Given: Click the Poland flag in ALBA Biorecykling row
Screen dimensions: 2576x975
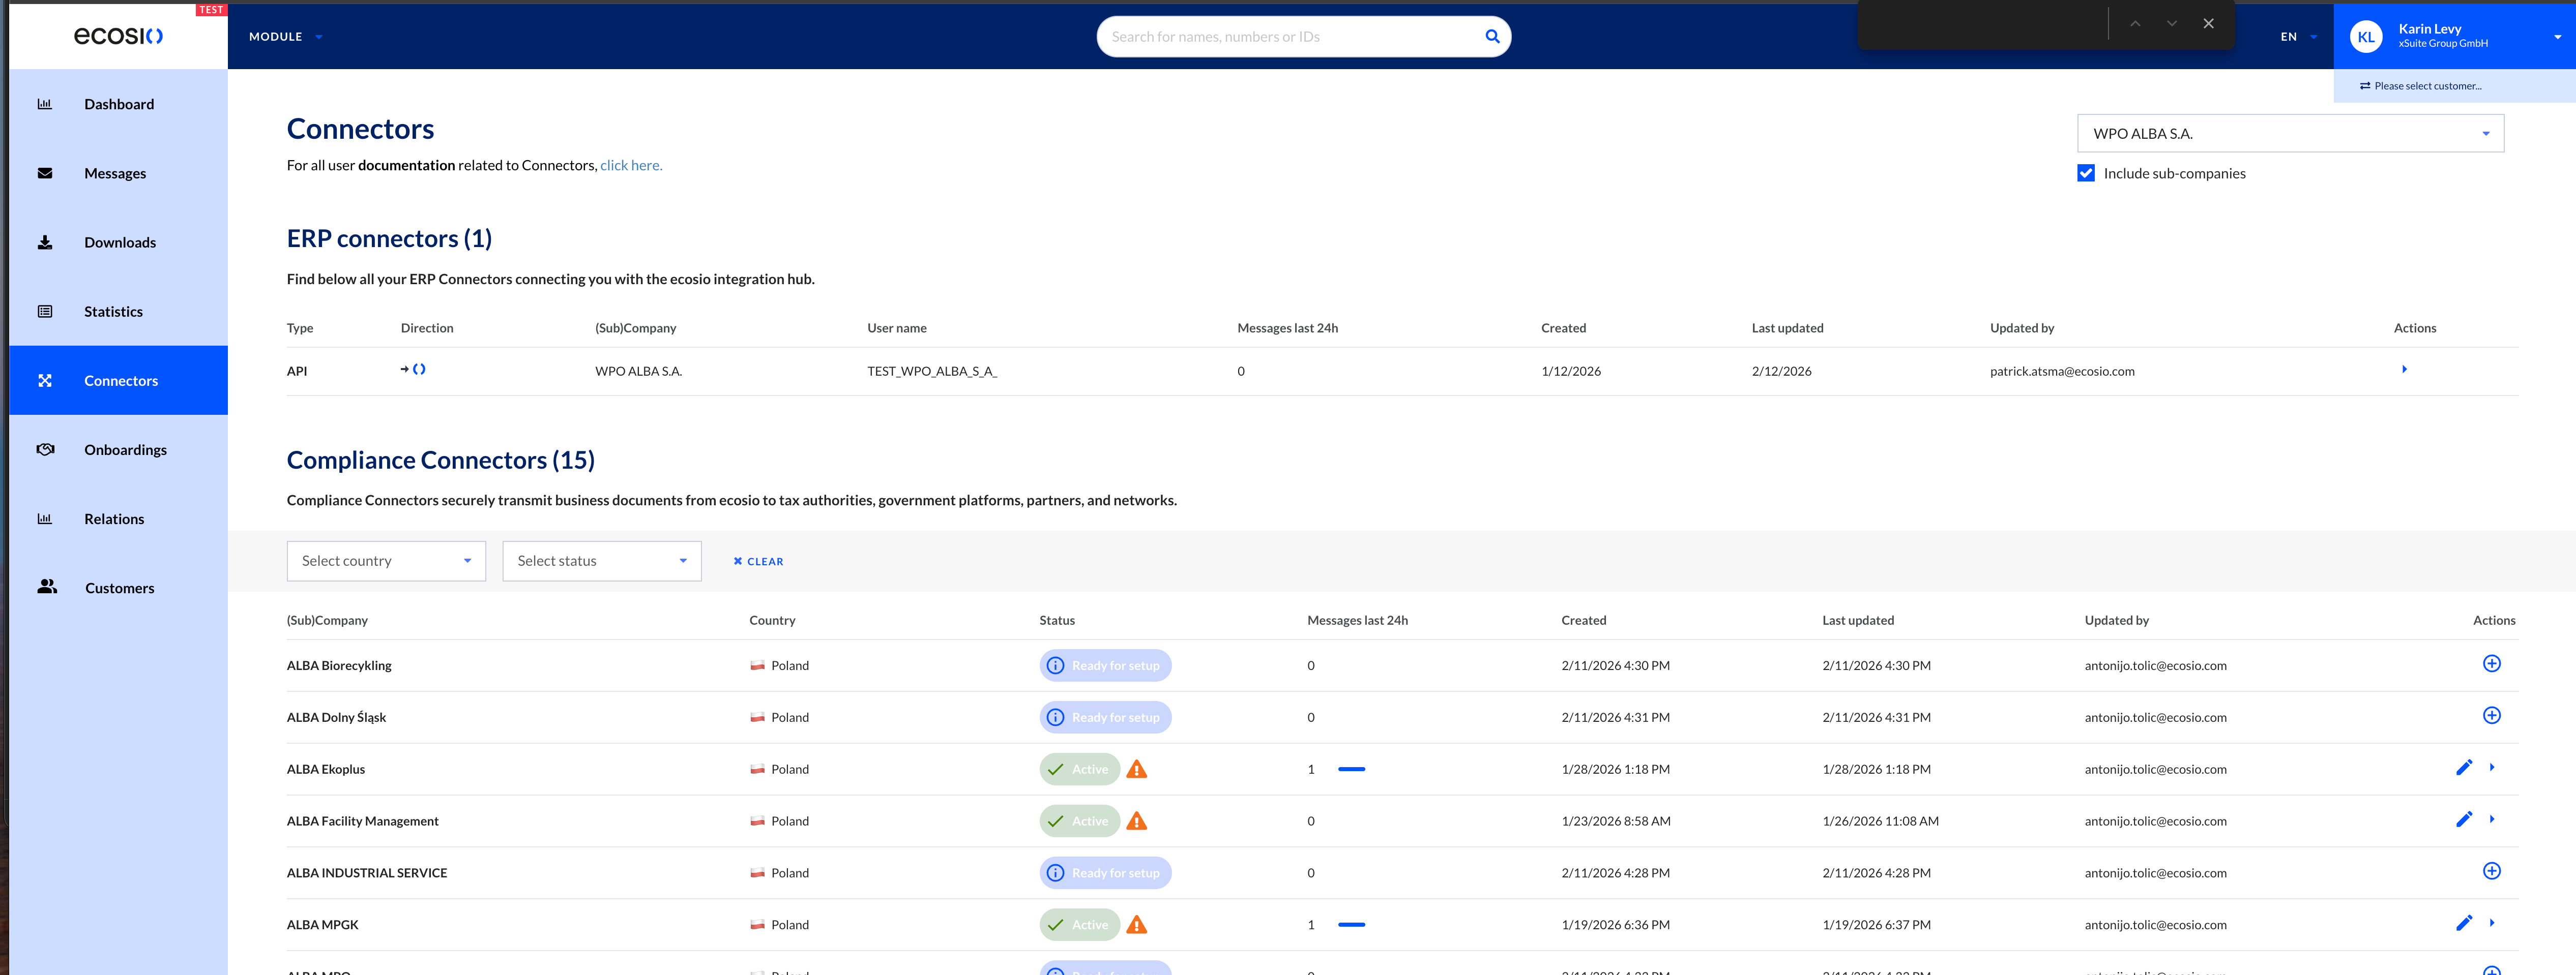Looking at the screenshot, I should click(x=758, y=666).
